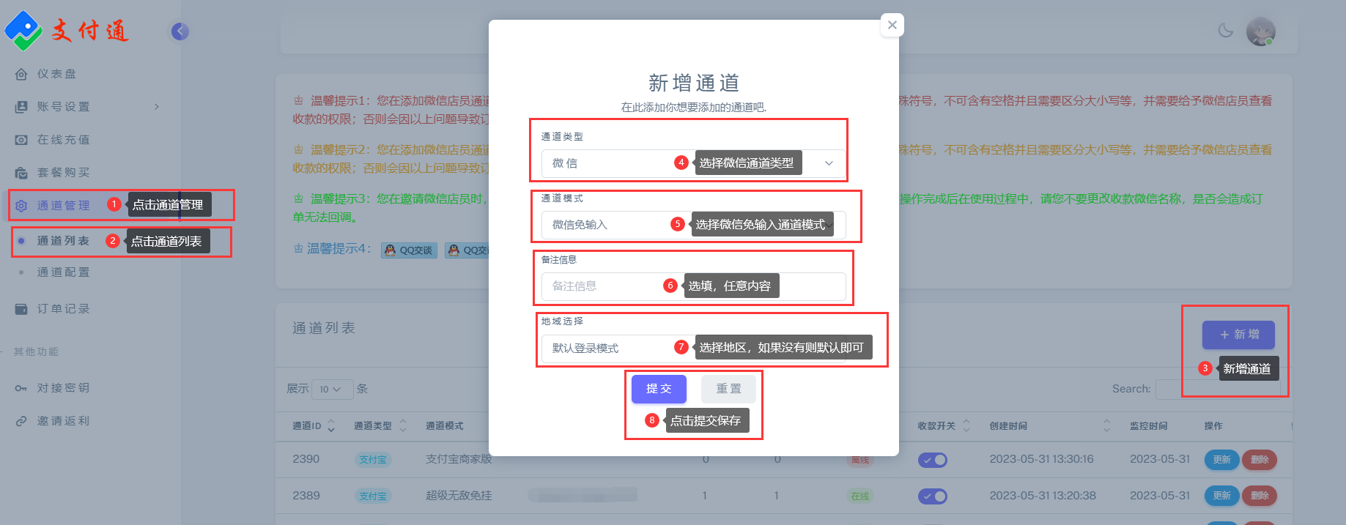Open the 展示 10 entries dropdown
1346x525 pixels.
(x=331, y=390)
